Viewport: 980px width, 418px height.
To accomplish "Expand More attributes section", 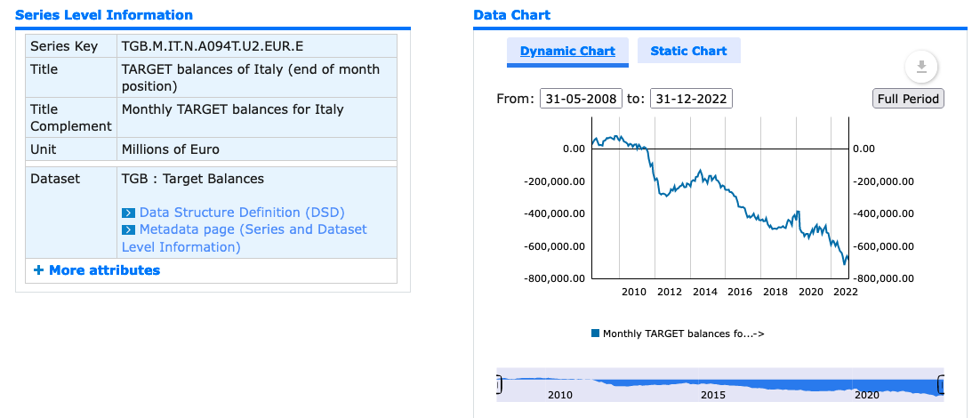I will click(97, 270).
